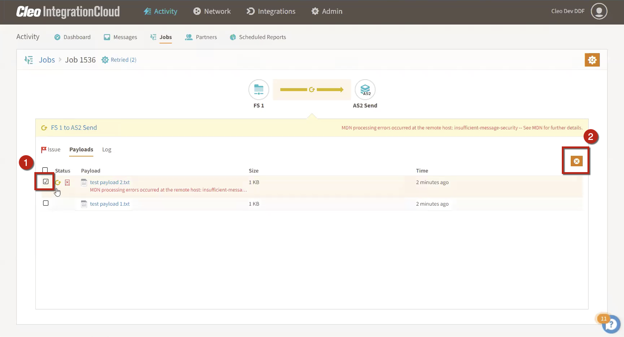This screenshot has width=624, height=337.
Task: Click the retry icon beside FS 1 to AS2 Send
Action: (44, 128)
